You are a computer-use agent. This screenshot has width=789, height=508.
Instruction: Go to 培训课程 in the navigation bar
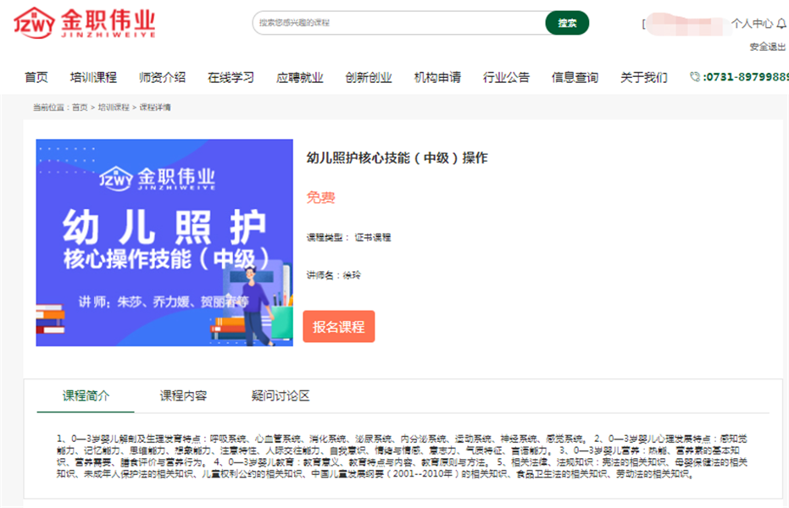[93, 77]
